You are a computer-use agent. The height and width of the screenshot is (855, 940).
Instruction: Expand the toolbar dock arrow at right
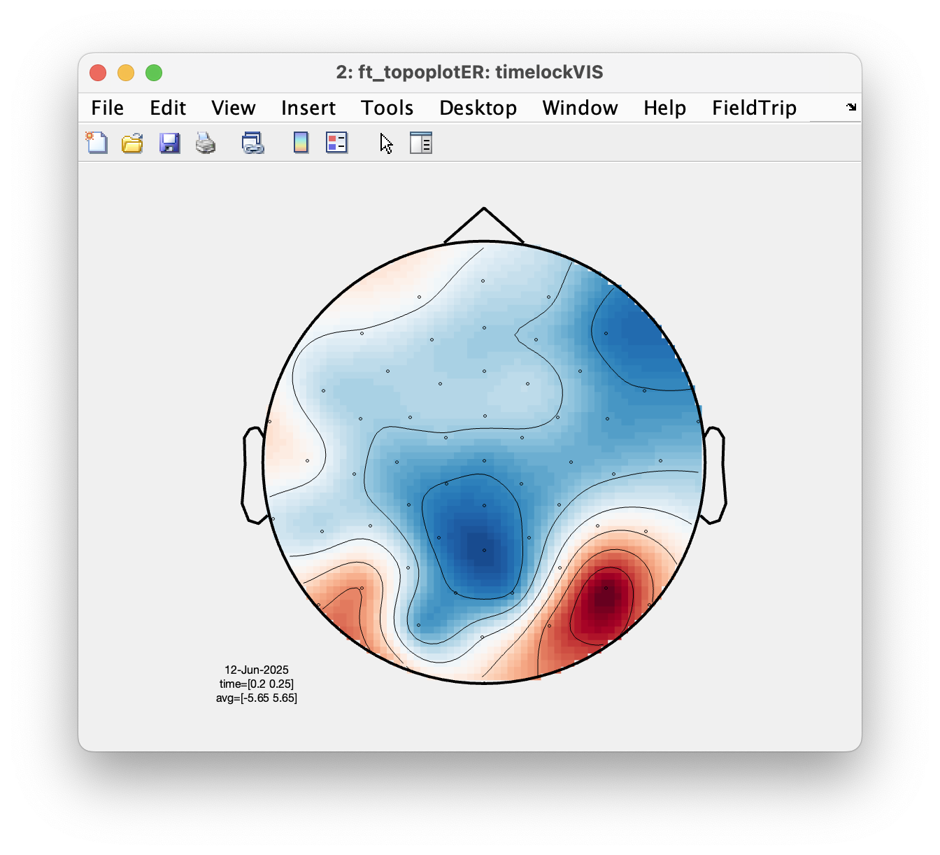coord(851,107)
